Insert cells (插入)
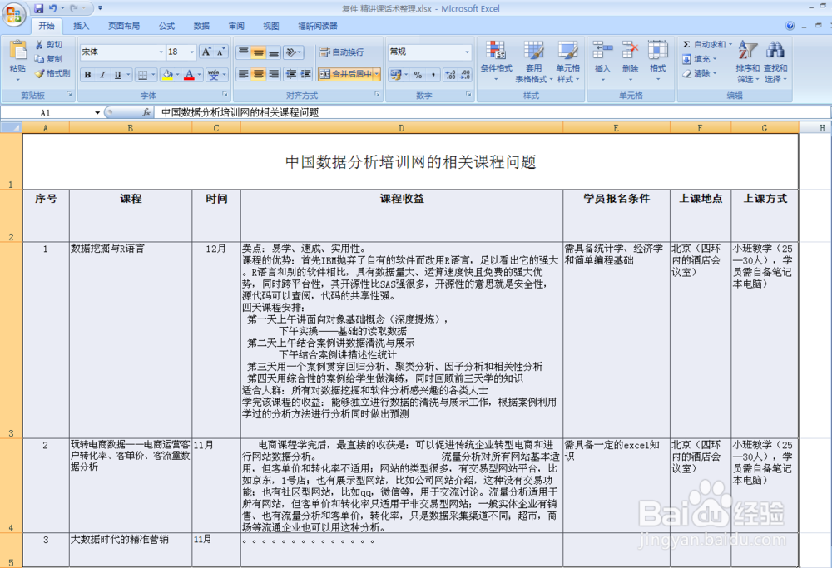The height and width of the screenshot is (568, 832). [602, 61]
